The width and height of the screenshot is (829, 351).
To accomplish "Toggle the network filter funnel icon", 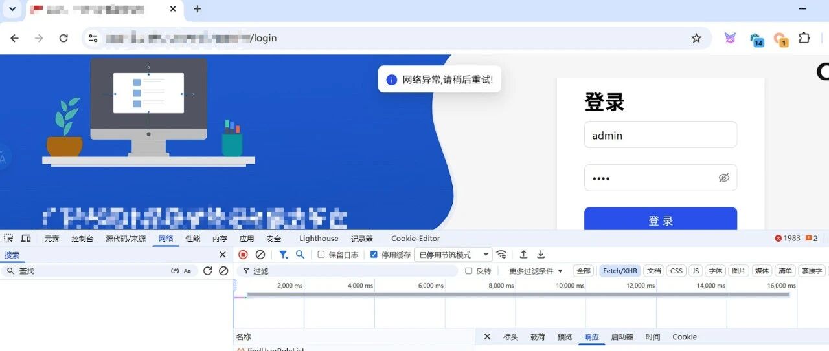I will coord(283,255).
